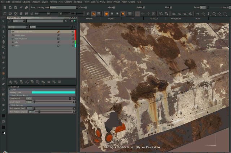Click the cyan Warning Color swatch
Viewport: 231px width, 153px height.
[53, 92]
